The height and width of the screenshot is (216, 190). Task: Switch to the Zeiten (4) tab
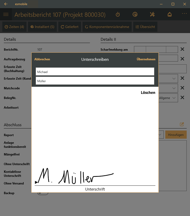pyautogui.click(x=15, y=27)
